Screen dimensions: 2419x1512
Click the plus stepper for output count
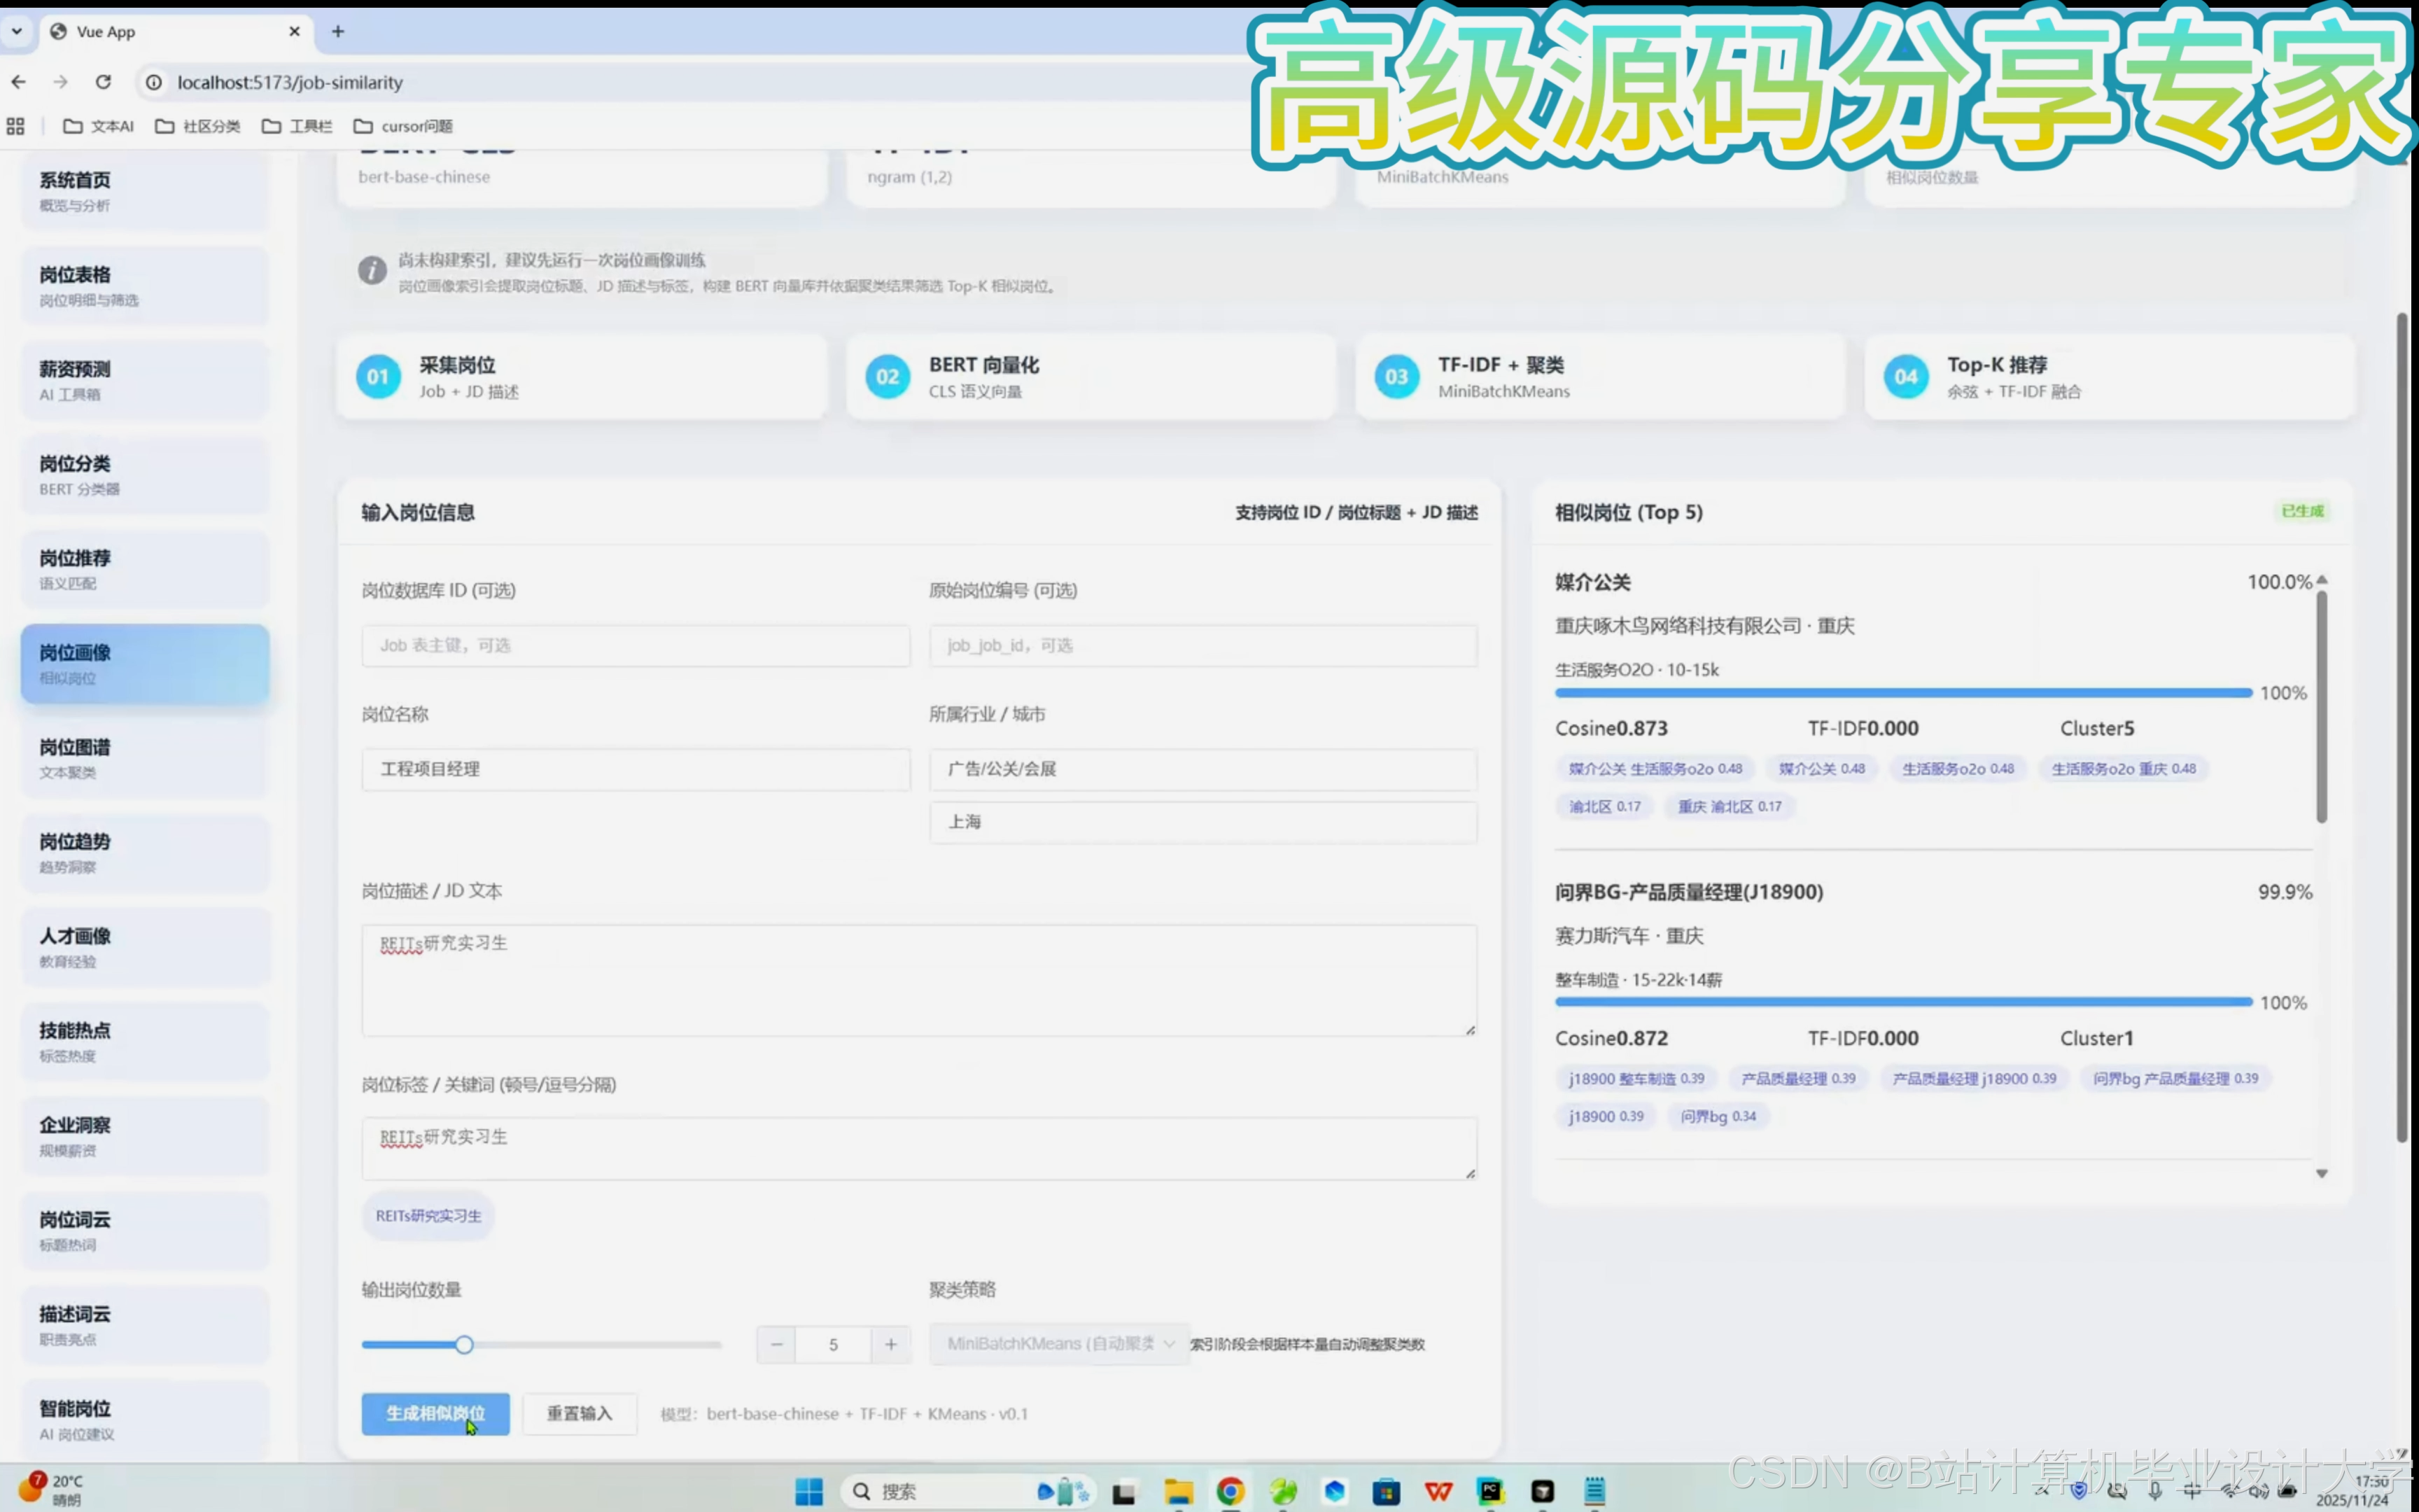890,1344
